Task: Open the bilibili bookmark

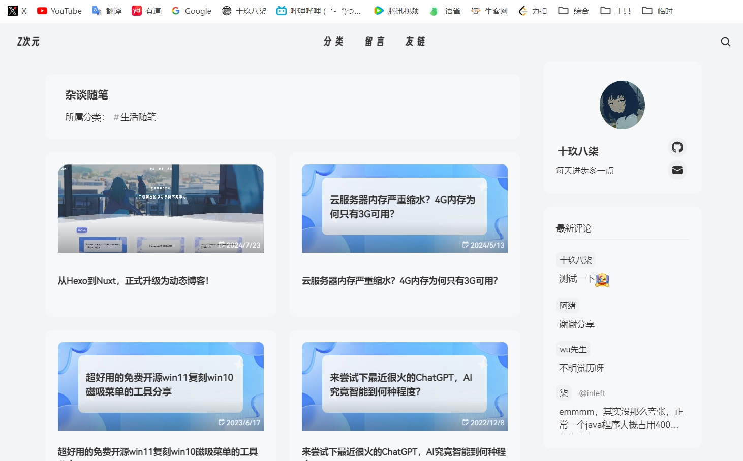Action: coord(319,11)
